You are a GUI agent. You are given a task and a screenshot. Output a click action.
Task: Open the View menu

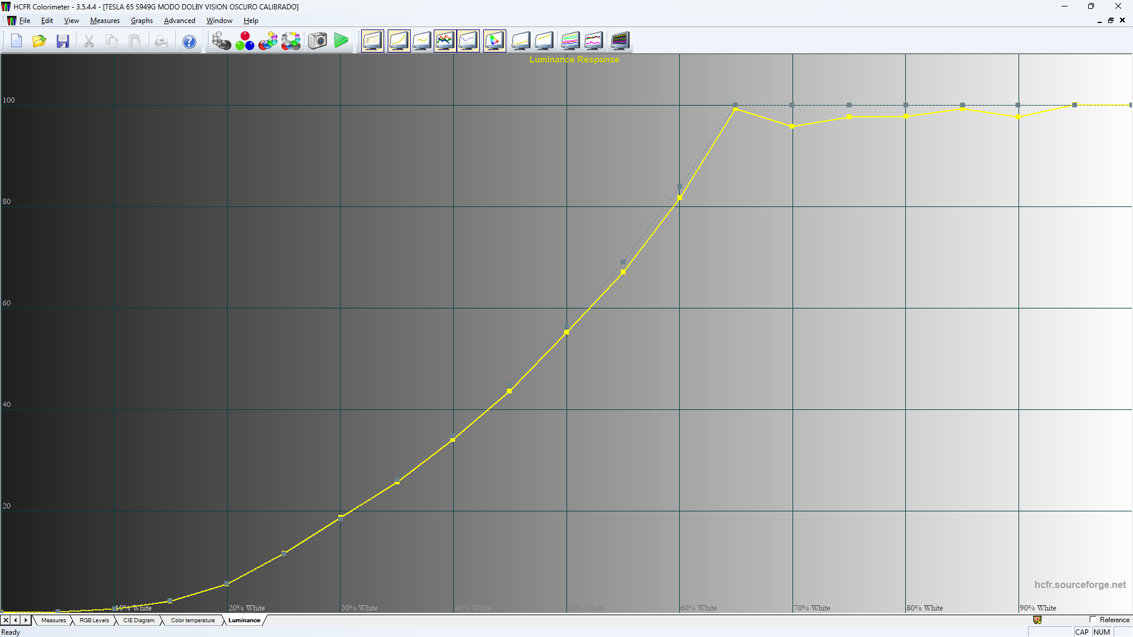[71, 21]
